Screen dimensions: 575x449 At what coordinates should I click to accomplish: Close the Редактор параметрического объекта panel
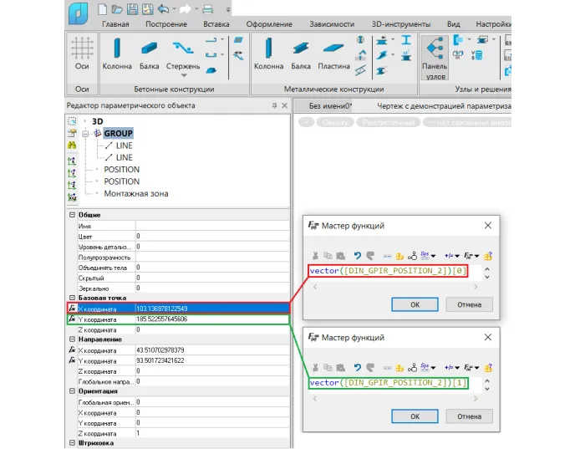(x=284, y=105)
